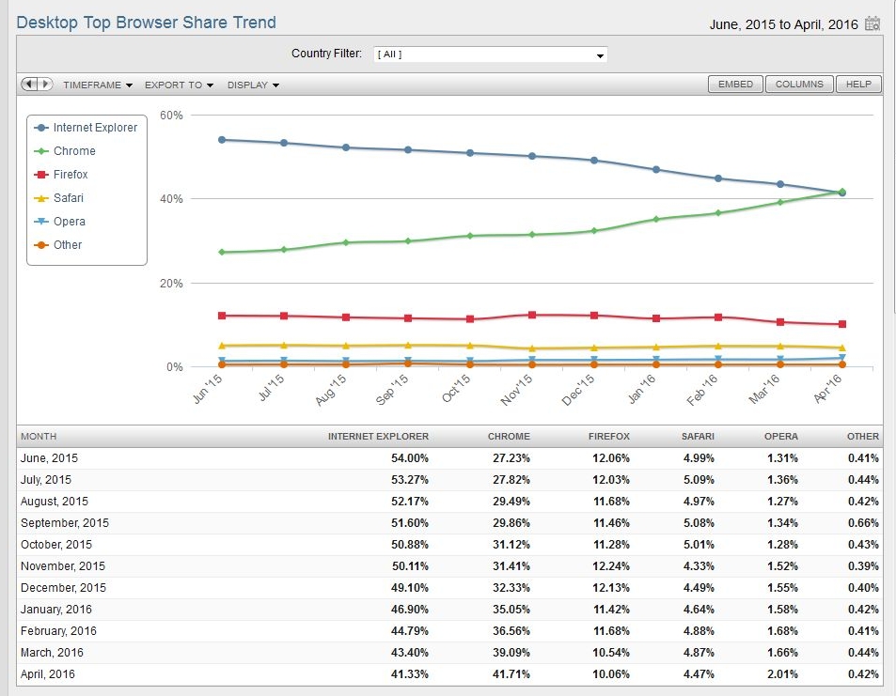Click the 5.09% Safari cell
The image size is (896, 696).
pyautogui.click(x=699, y=480)
